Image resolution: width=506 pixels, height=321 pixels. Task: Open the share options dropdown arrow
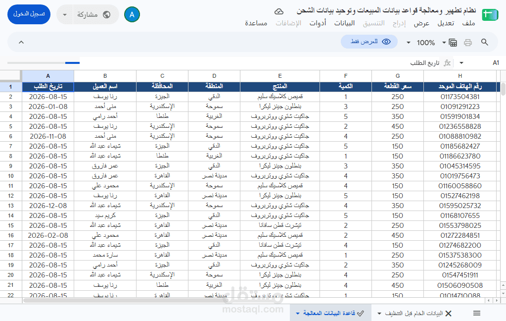(x=65, y=14)
